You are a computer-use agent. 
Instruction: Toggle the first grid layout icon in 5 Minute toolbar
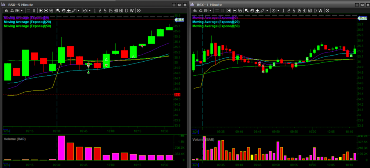(x=41, y=11)
